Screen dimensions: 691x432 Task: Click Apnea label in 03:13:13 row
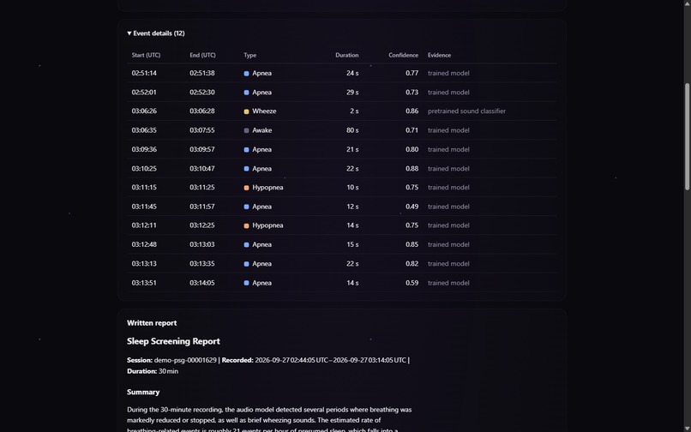(261, 264)
